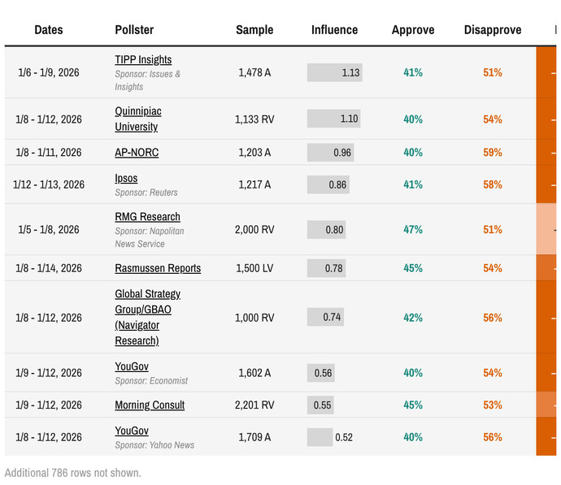Sort by the Sample column header

pos(254,30)
